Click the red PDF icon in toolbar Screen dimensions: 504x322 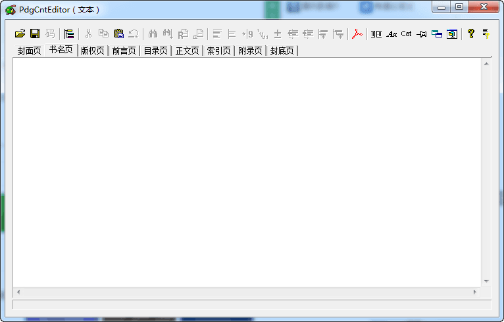click(x=357, y=34)
